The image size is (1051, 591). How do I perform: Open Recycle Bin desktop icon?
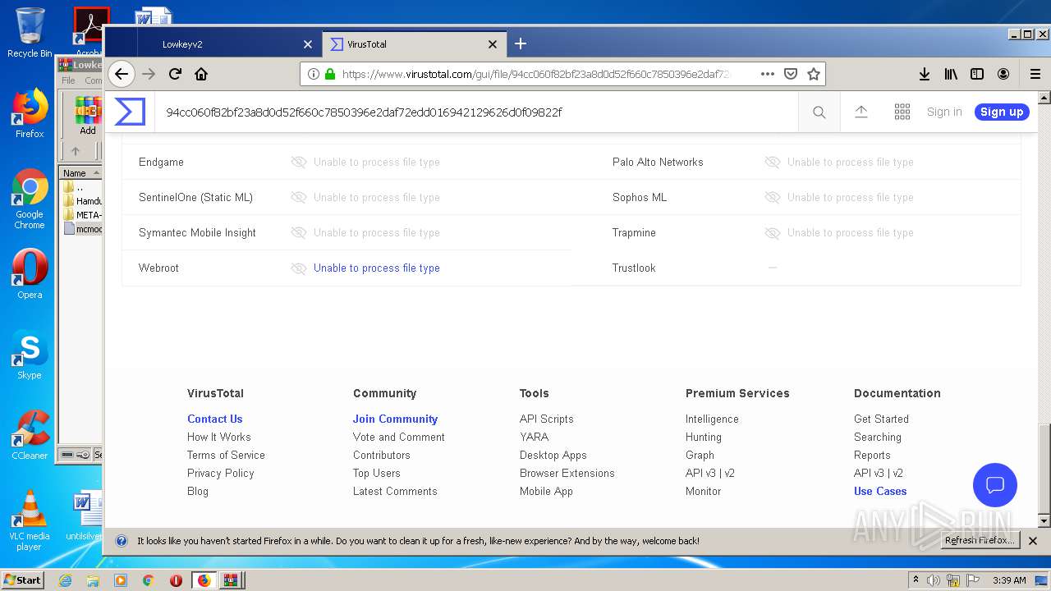(29, 33)
